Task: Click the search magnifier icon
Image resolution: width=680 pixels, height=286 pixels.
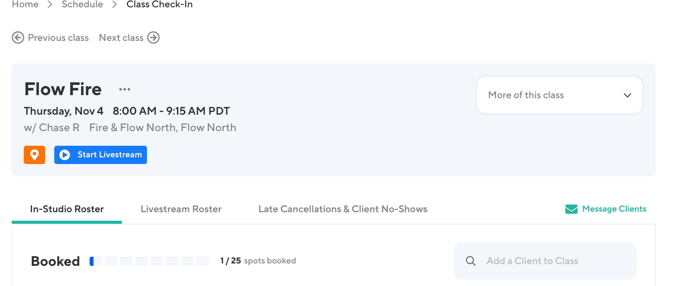Action: click(471, 261)
